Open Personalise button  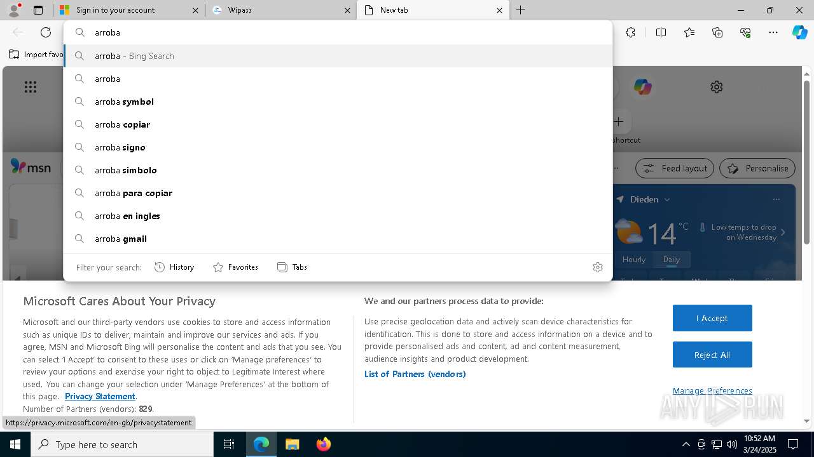757,168
